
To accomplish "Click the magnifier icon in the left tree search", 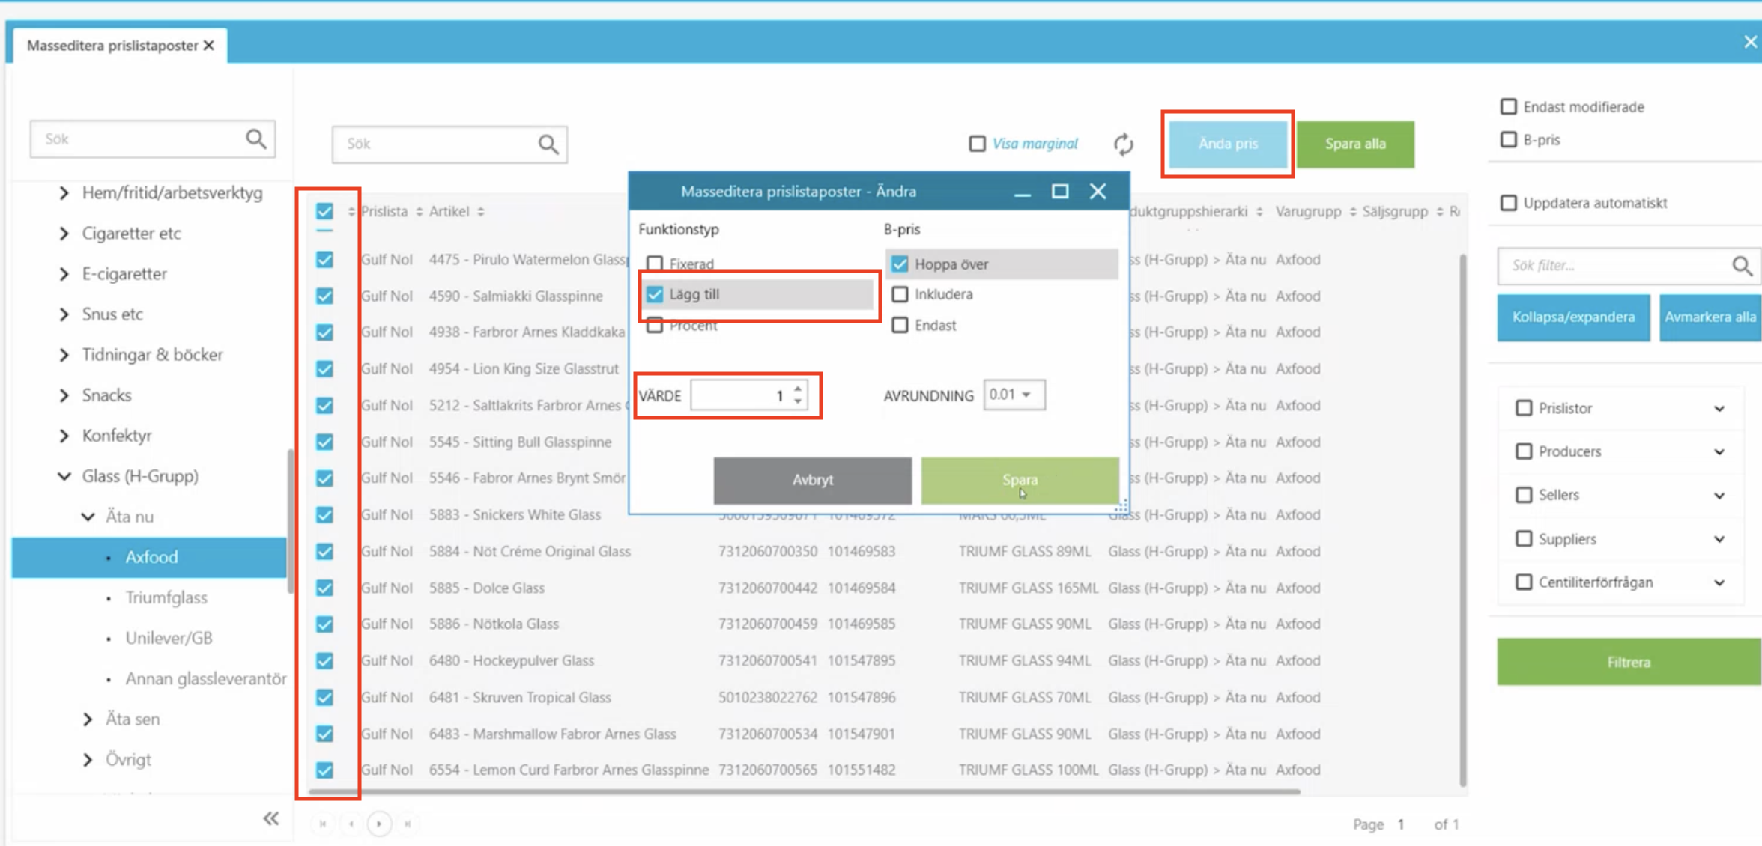I will coord(256,139).
